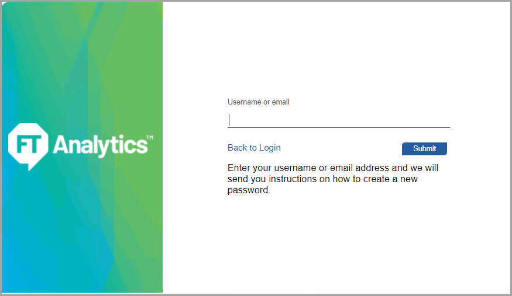The height and width of the screenshot is (296, 512).
Task: Click the FT speech-bubble logo icon
Action: coord(29,147)
